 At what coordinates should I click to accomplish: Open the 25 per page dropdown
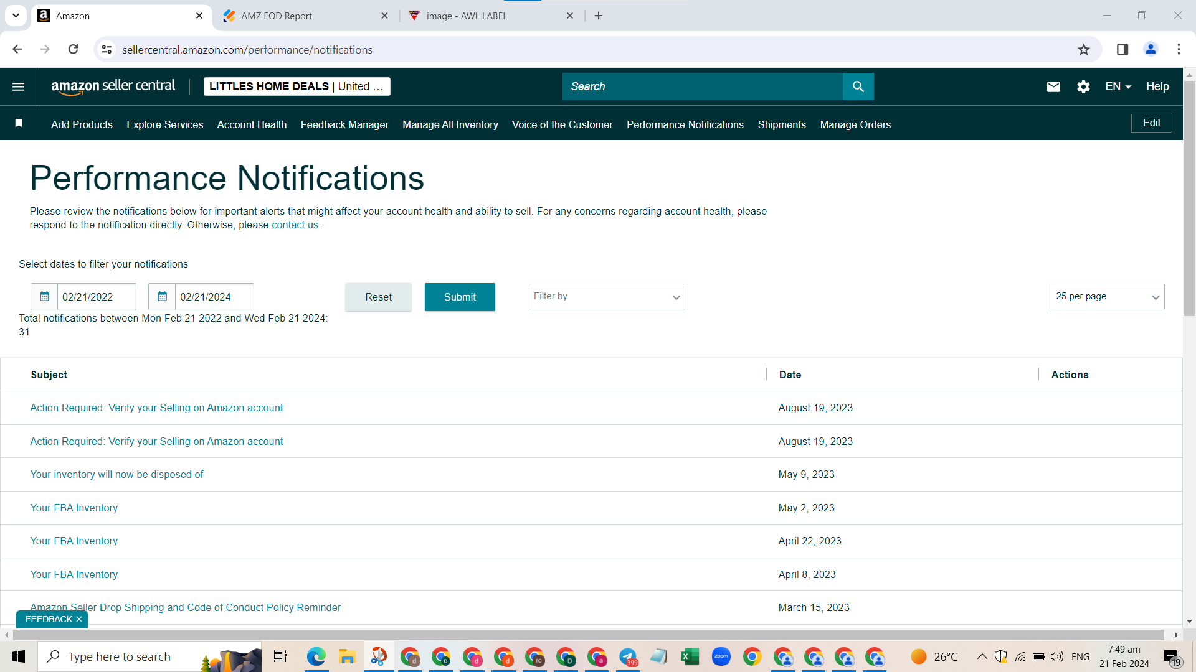click(x=1108, y=297)
